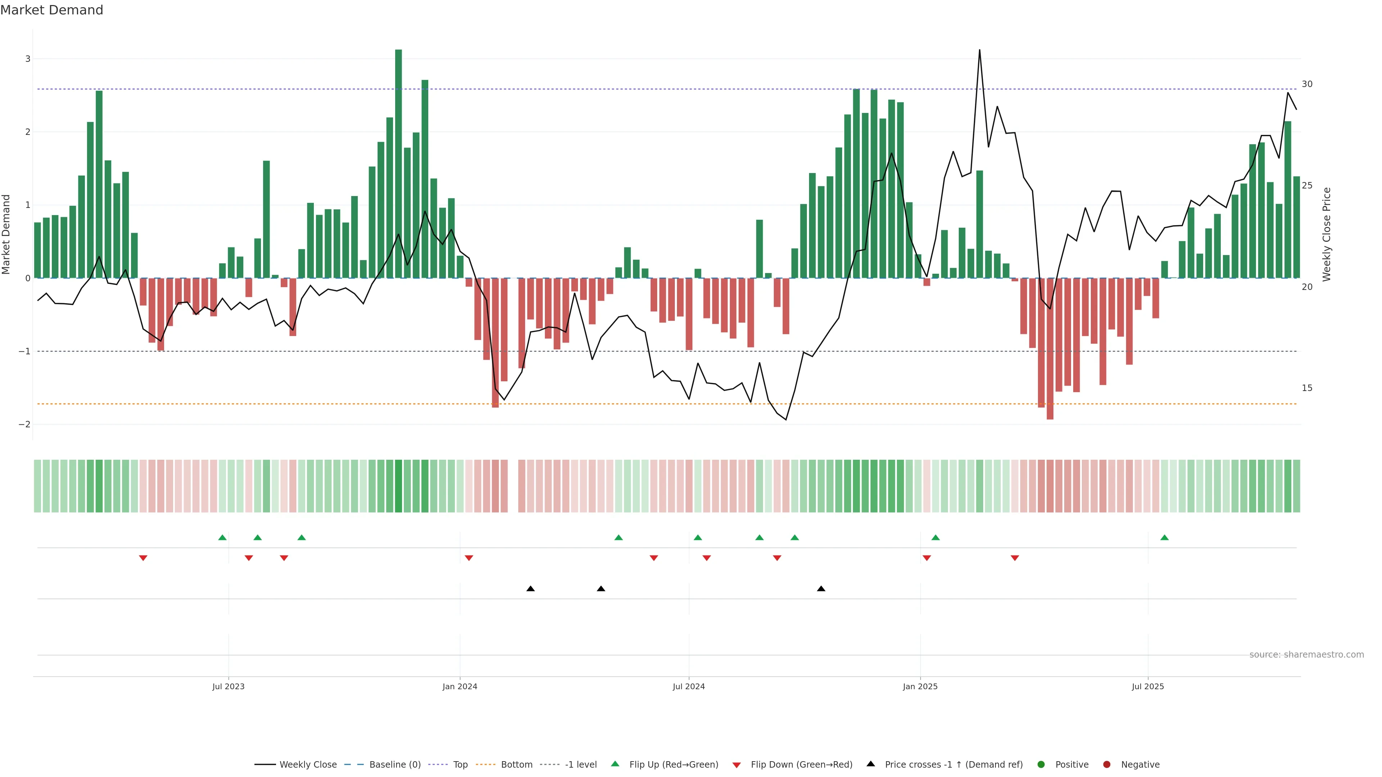Click black triangle Price crosses legend icon

pyautogui.click(x=871, y=764)
